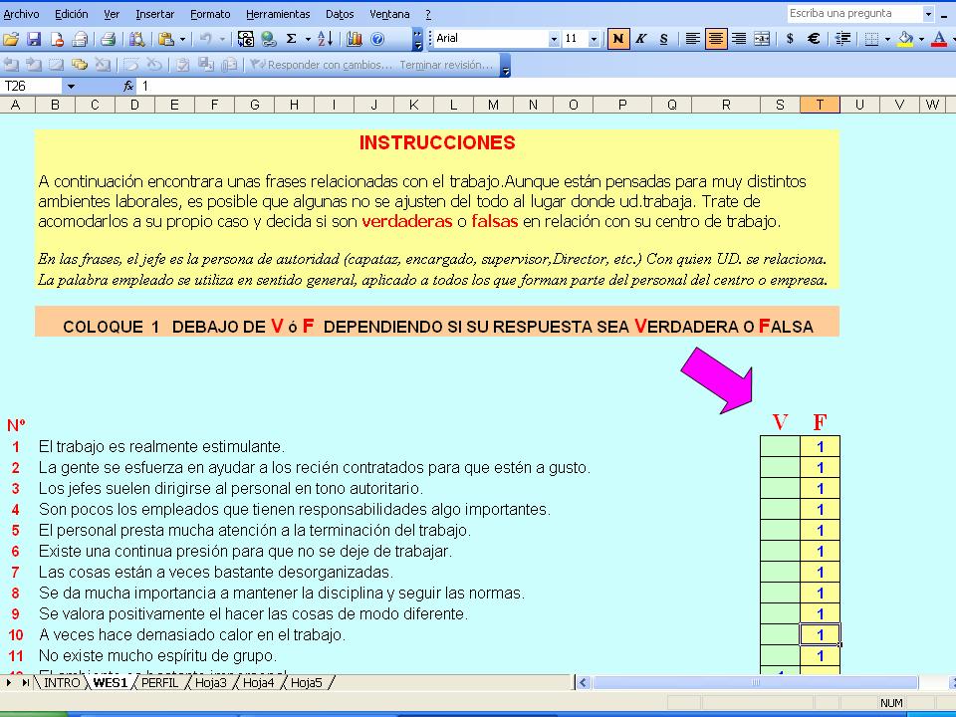The width and height of the screenshot is (956, 717).
Task: Click the Paste clipboard icon
Action: point(166,39)
